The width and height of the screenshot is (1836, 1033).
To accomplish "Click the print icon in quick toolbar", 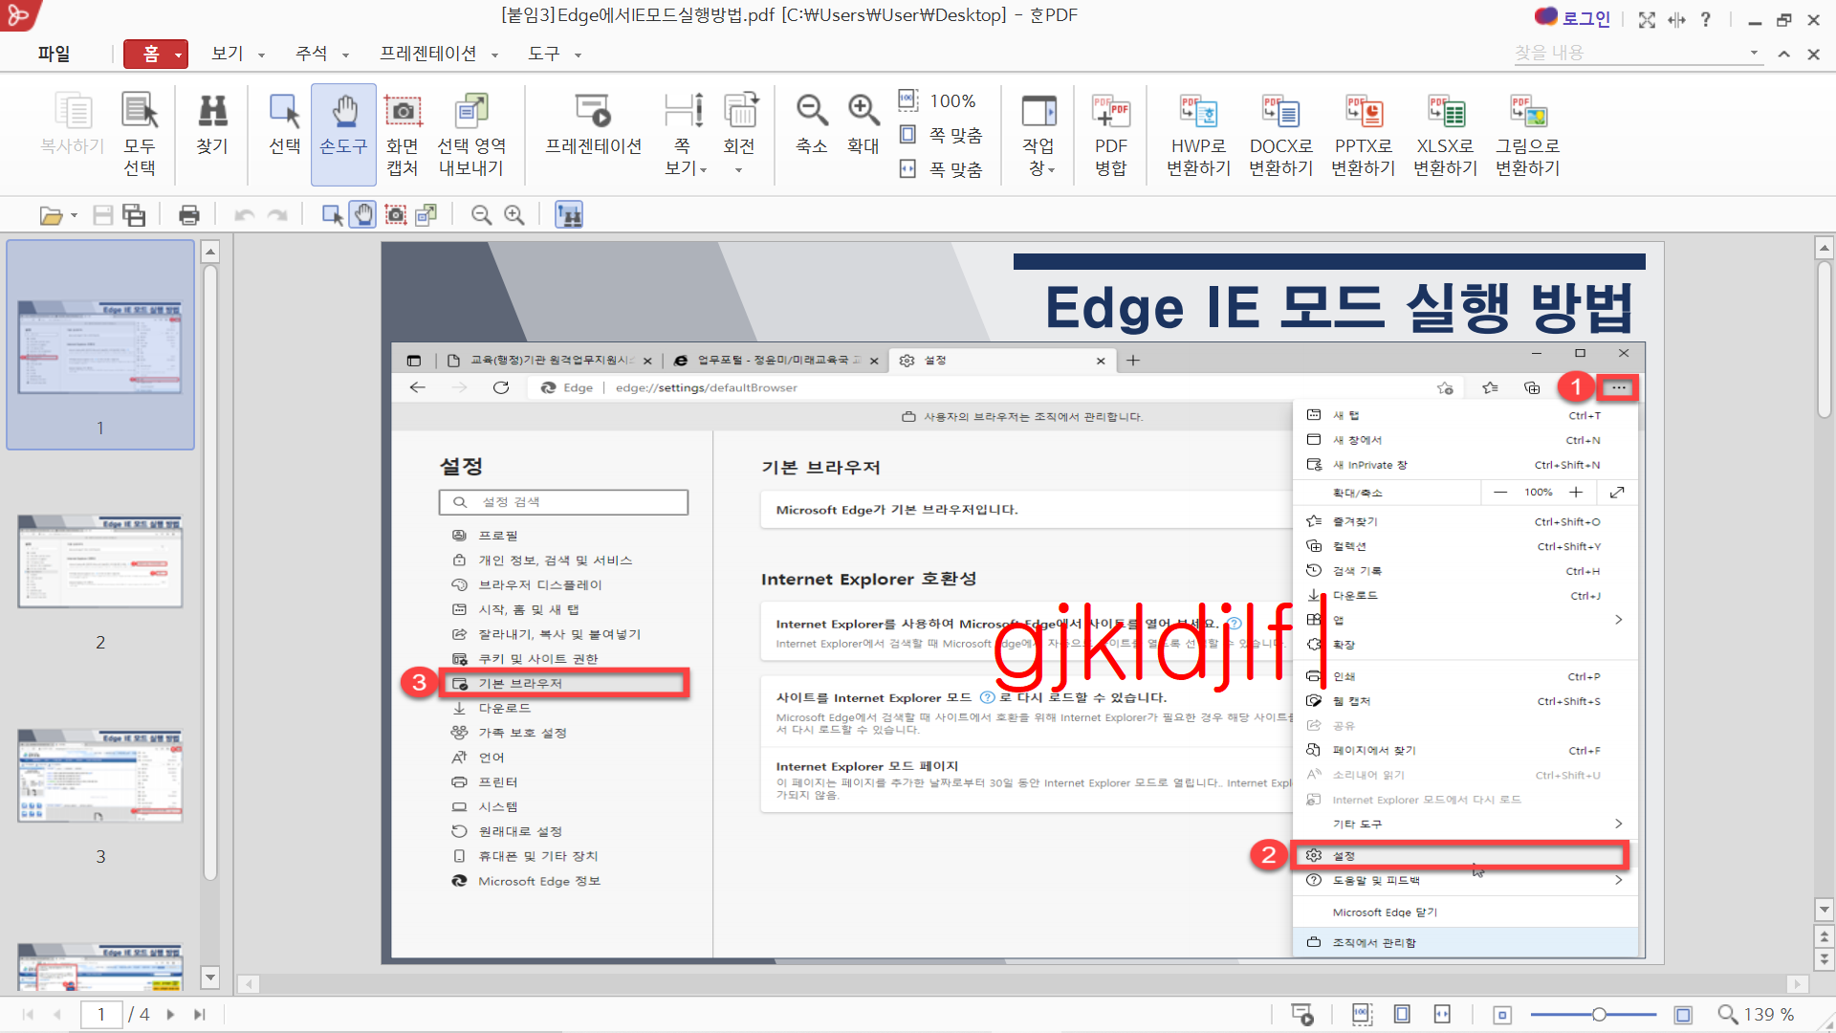I will point(189,215).
